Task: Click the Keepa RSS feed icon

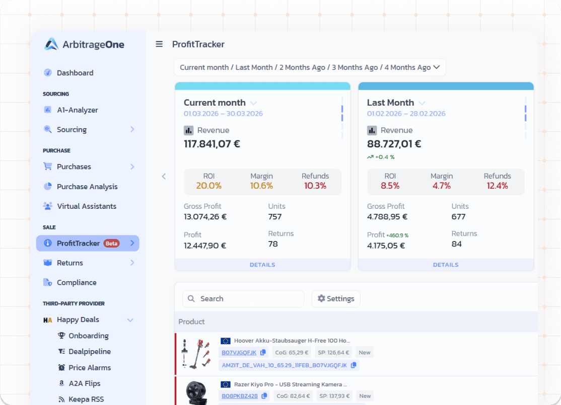Action: click(61, 399)
